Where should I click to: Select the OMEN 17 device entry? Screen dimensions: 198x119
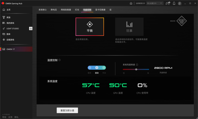tap(16, 49)
